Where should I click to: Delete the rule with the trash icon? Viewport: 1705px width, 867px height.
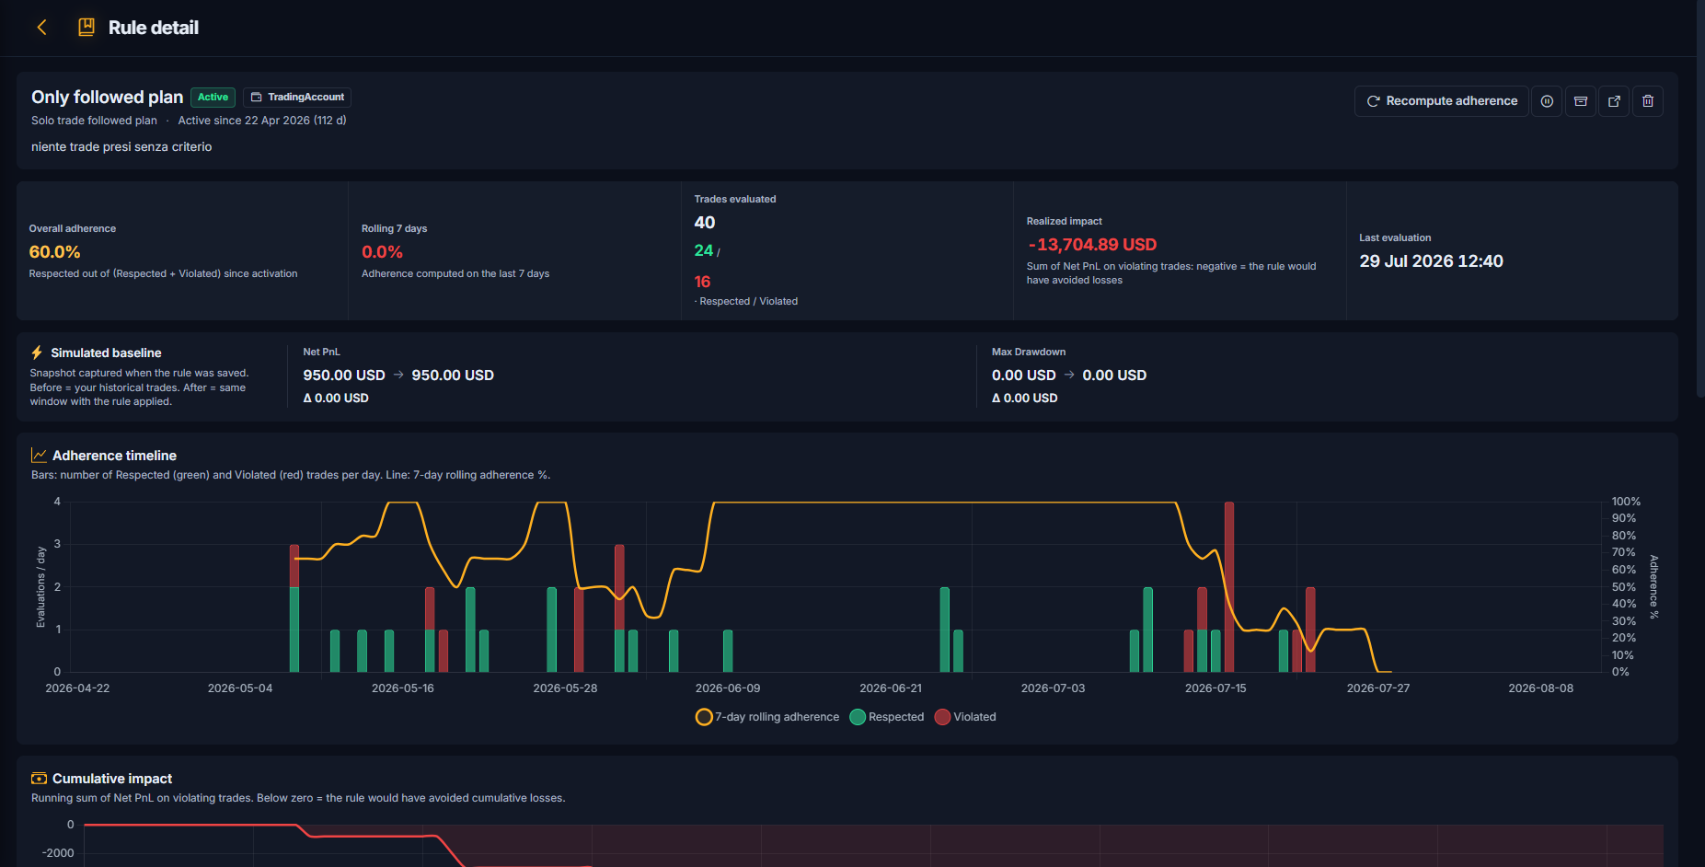point(1648,101)
